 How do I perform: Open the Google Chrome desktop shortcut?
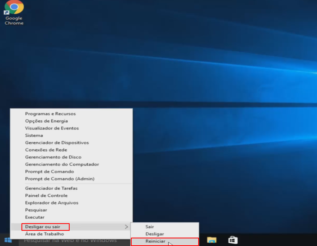pos(14,13)
